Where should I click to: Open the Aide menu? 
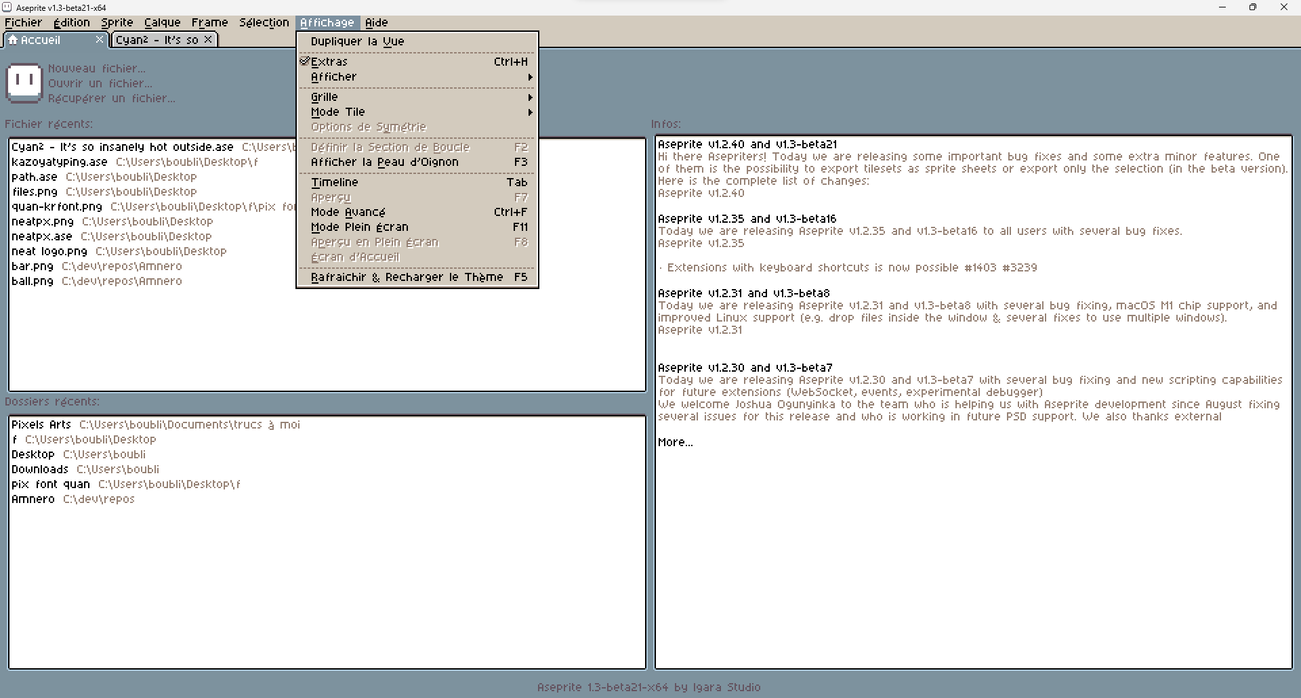pyautogui.click(x=377, y=22)
